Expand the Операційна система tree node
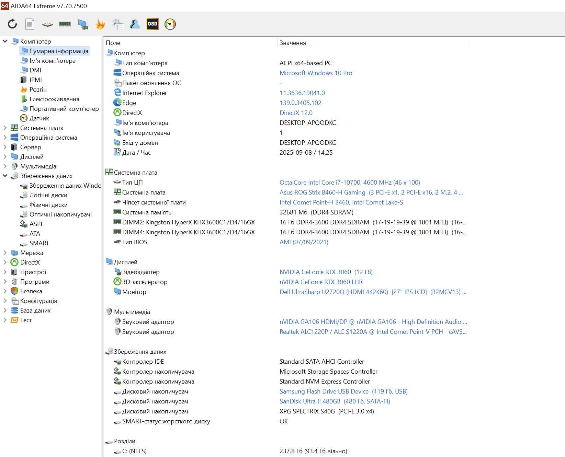 5,137
